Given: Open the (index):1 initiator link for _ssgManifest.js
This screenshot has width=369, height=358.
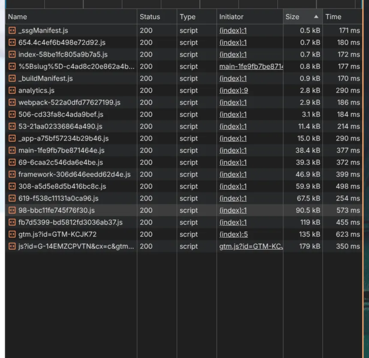Looking at the screenshot, I should 233,30.
